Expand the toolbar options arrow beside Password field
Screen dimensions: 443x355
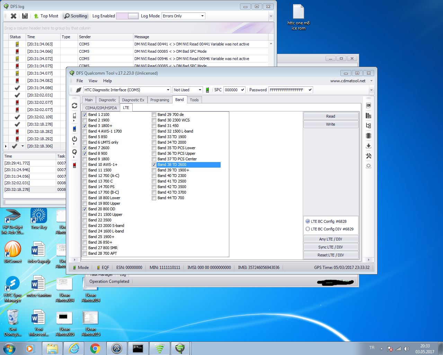(371, 90)
